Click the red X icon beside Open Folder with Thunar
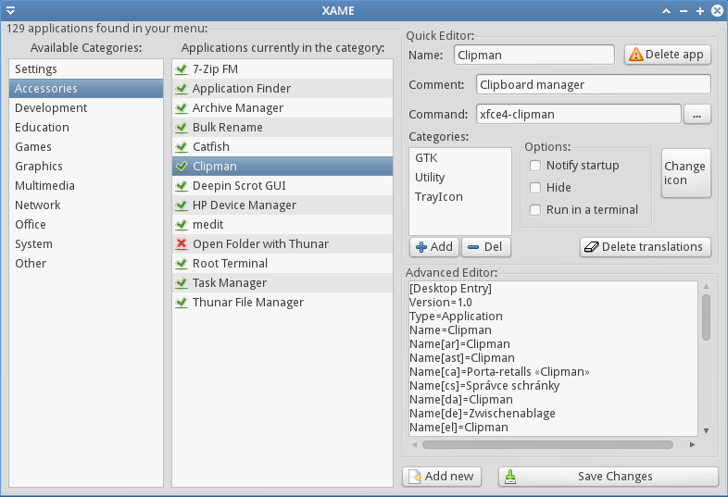This screenshot has width=728, height=497. coord(182,244)
